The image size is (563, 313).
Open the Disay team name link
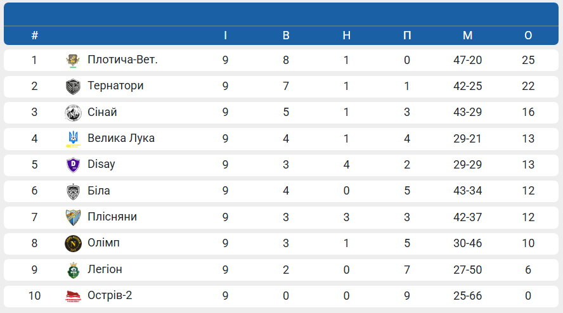(x=101, y=164)
